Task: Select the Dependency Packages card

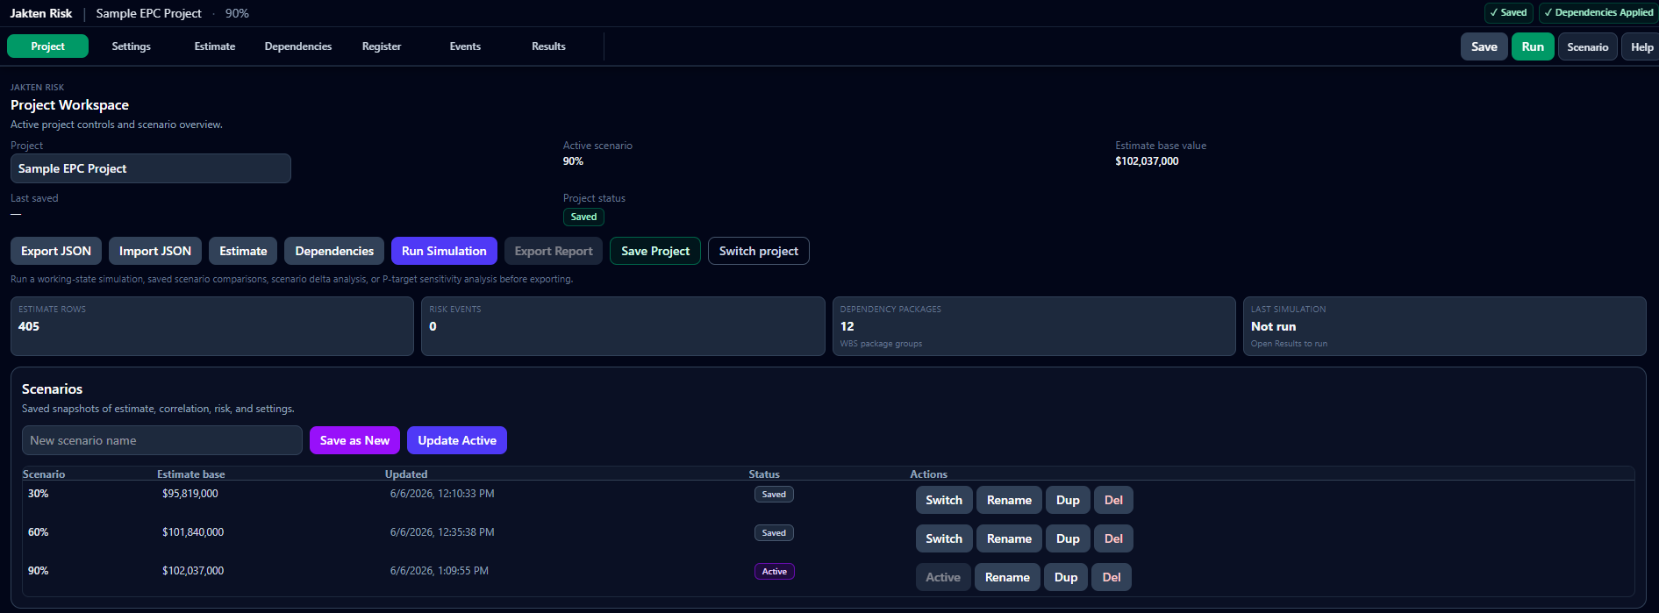Action: pyautogui.click(x=1034, y=326)
